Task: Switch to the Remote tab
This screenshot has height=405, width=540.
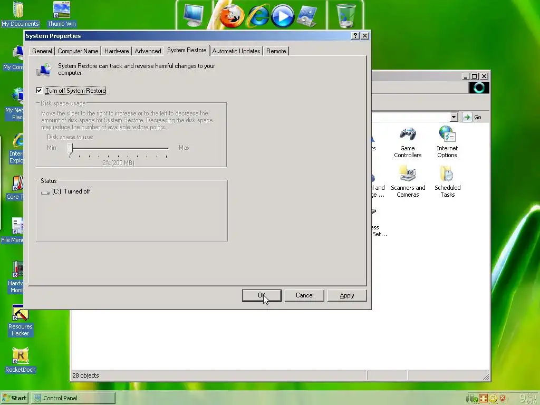Action: point(276,51)
